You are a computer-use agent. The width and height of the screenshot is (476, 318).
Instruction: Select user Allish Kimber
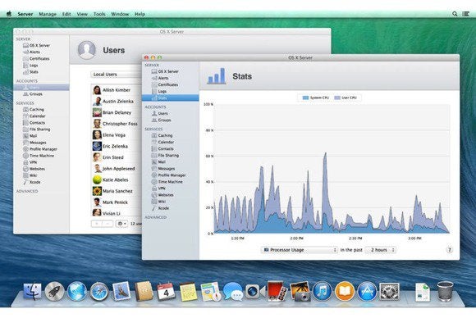[x=117, y=90]
